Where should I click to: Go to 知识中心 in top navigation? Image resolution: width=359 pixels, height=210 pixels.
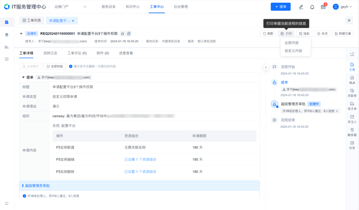pyautogui.click(x=133, y=7)
